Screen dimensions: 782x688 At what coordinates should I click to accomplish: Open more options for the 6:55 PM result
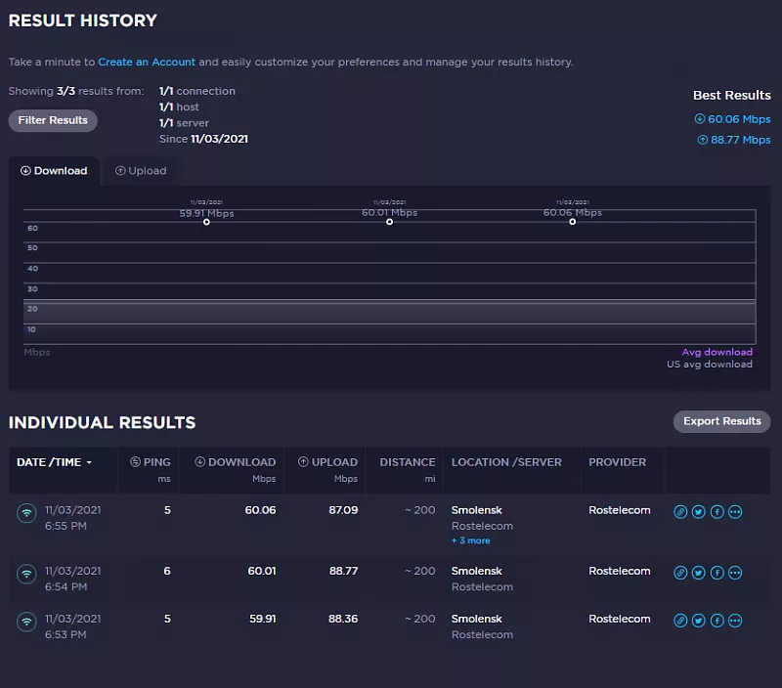pyautogui.click(x=735, y=511)
